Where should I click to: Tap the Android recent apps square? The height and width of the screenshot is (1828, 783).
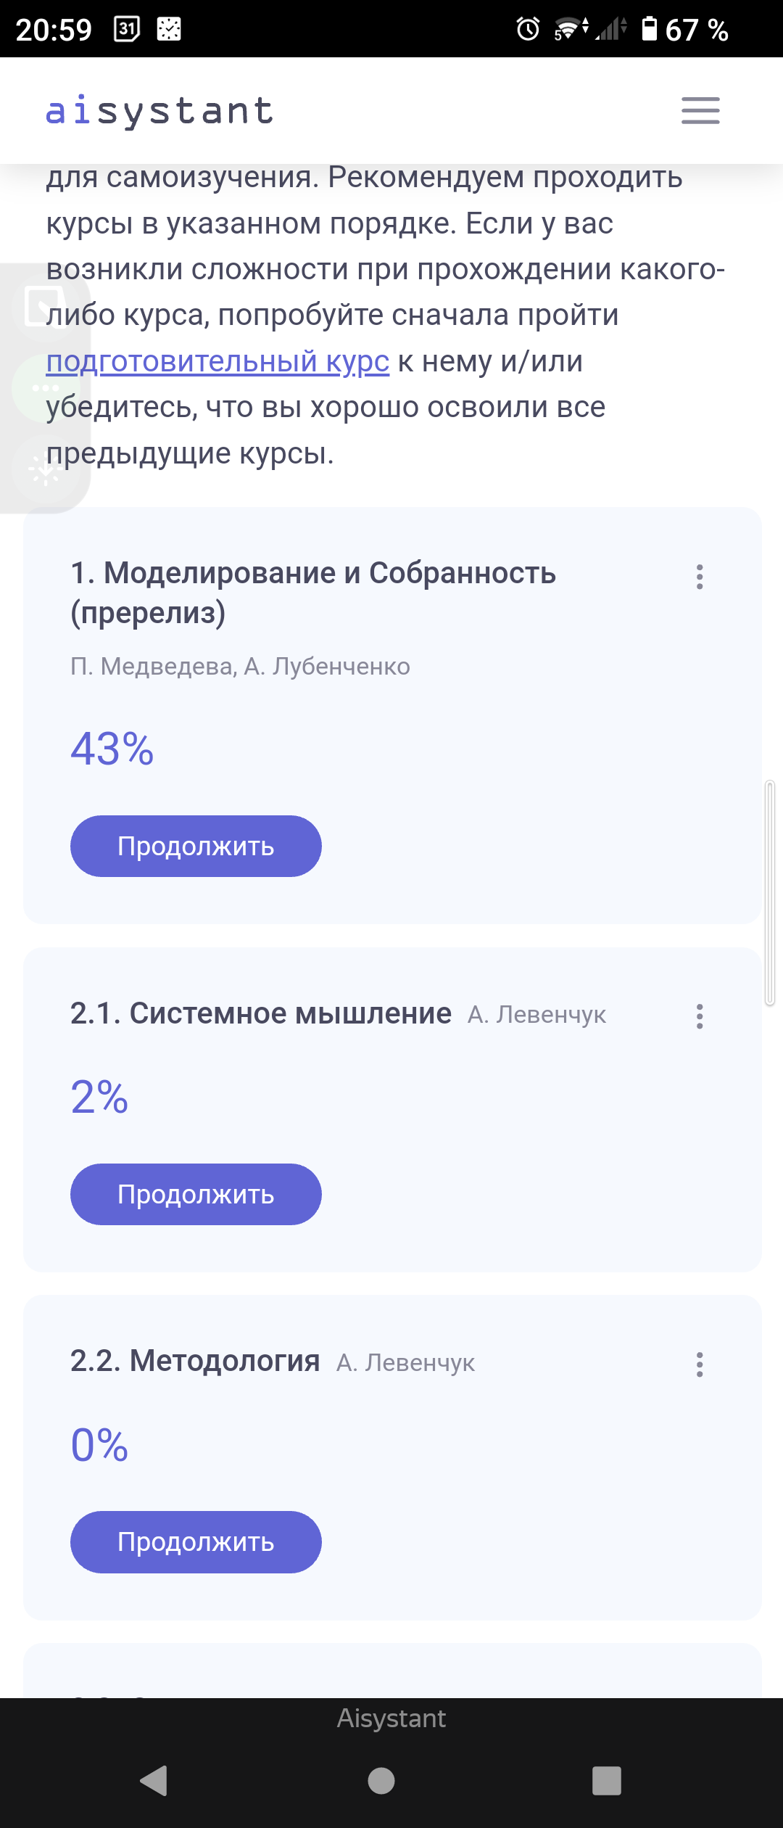[x=607, y=1780]
